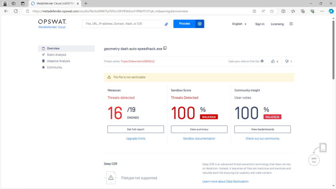The image size is (336, 189).
Task: Open Adaptive Analysis section
Action: pos(58,61)
